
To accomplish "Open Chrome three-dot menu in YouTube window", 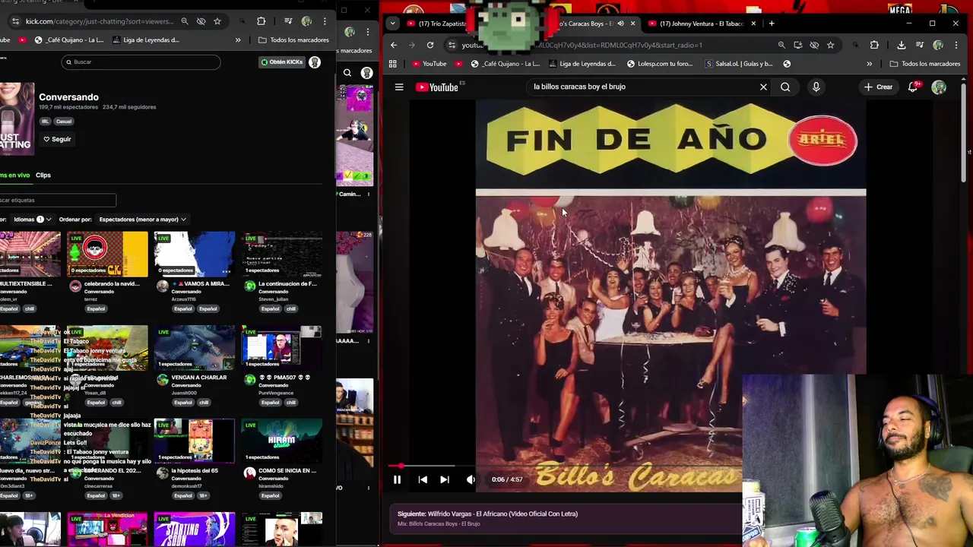I will [x=956, y=45].
